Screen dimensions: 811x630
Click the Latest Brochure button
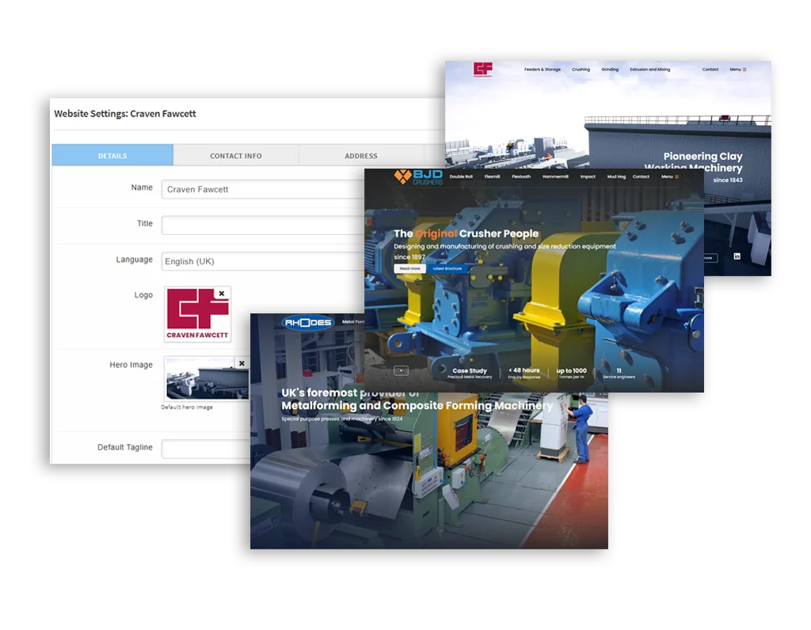pyautogui.click(x=447, y=268)
